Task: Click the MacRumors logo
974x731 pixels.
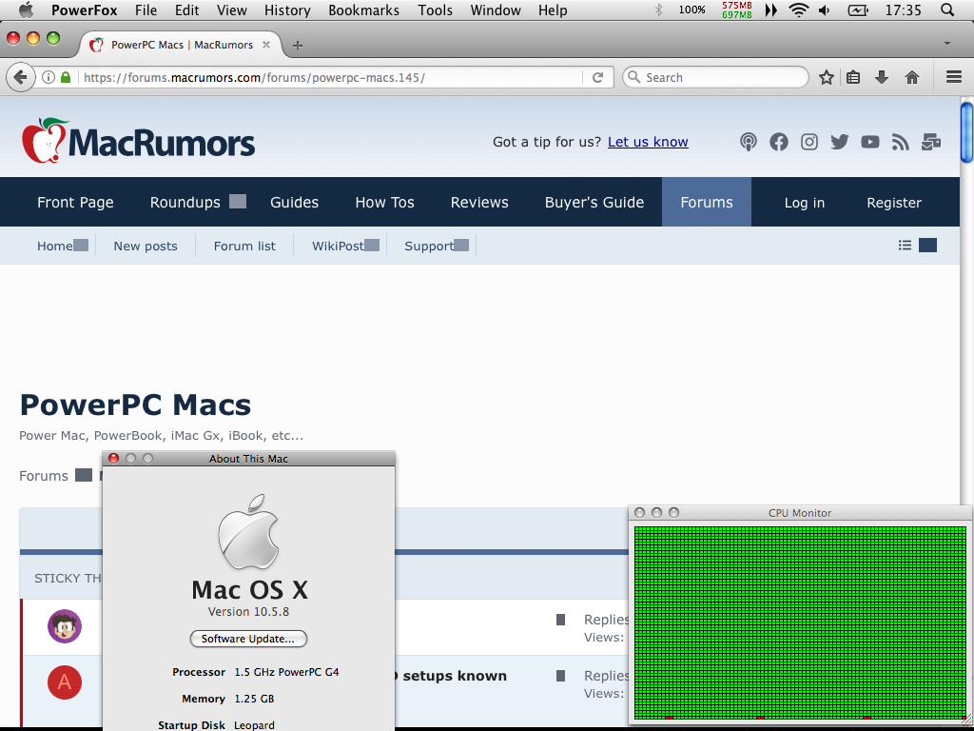Action: (x=138, y=141)
